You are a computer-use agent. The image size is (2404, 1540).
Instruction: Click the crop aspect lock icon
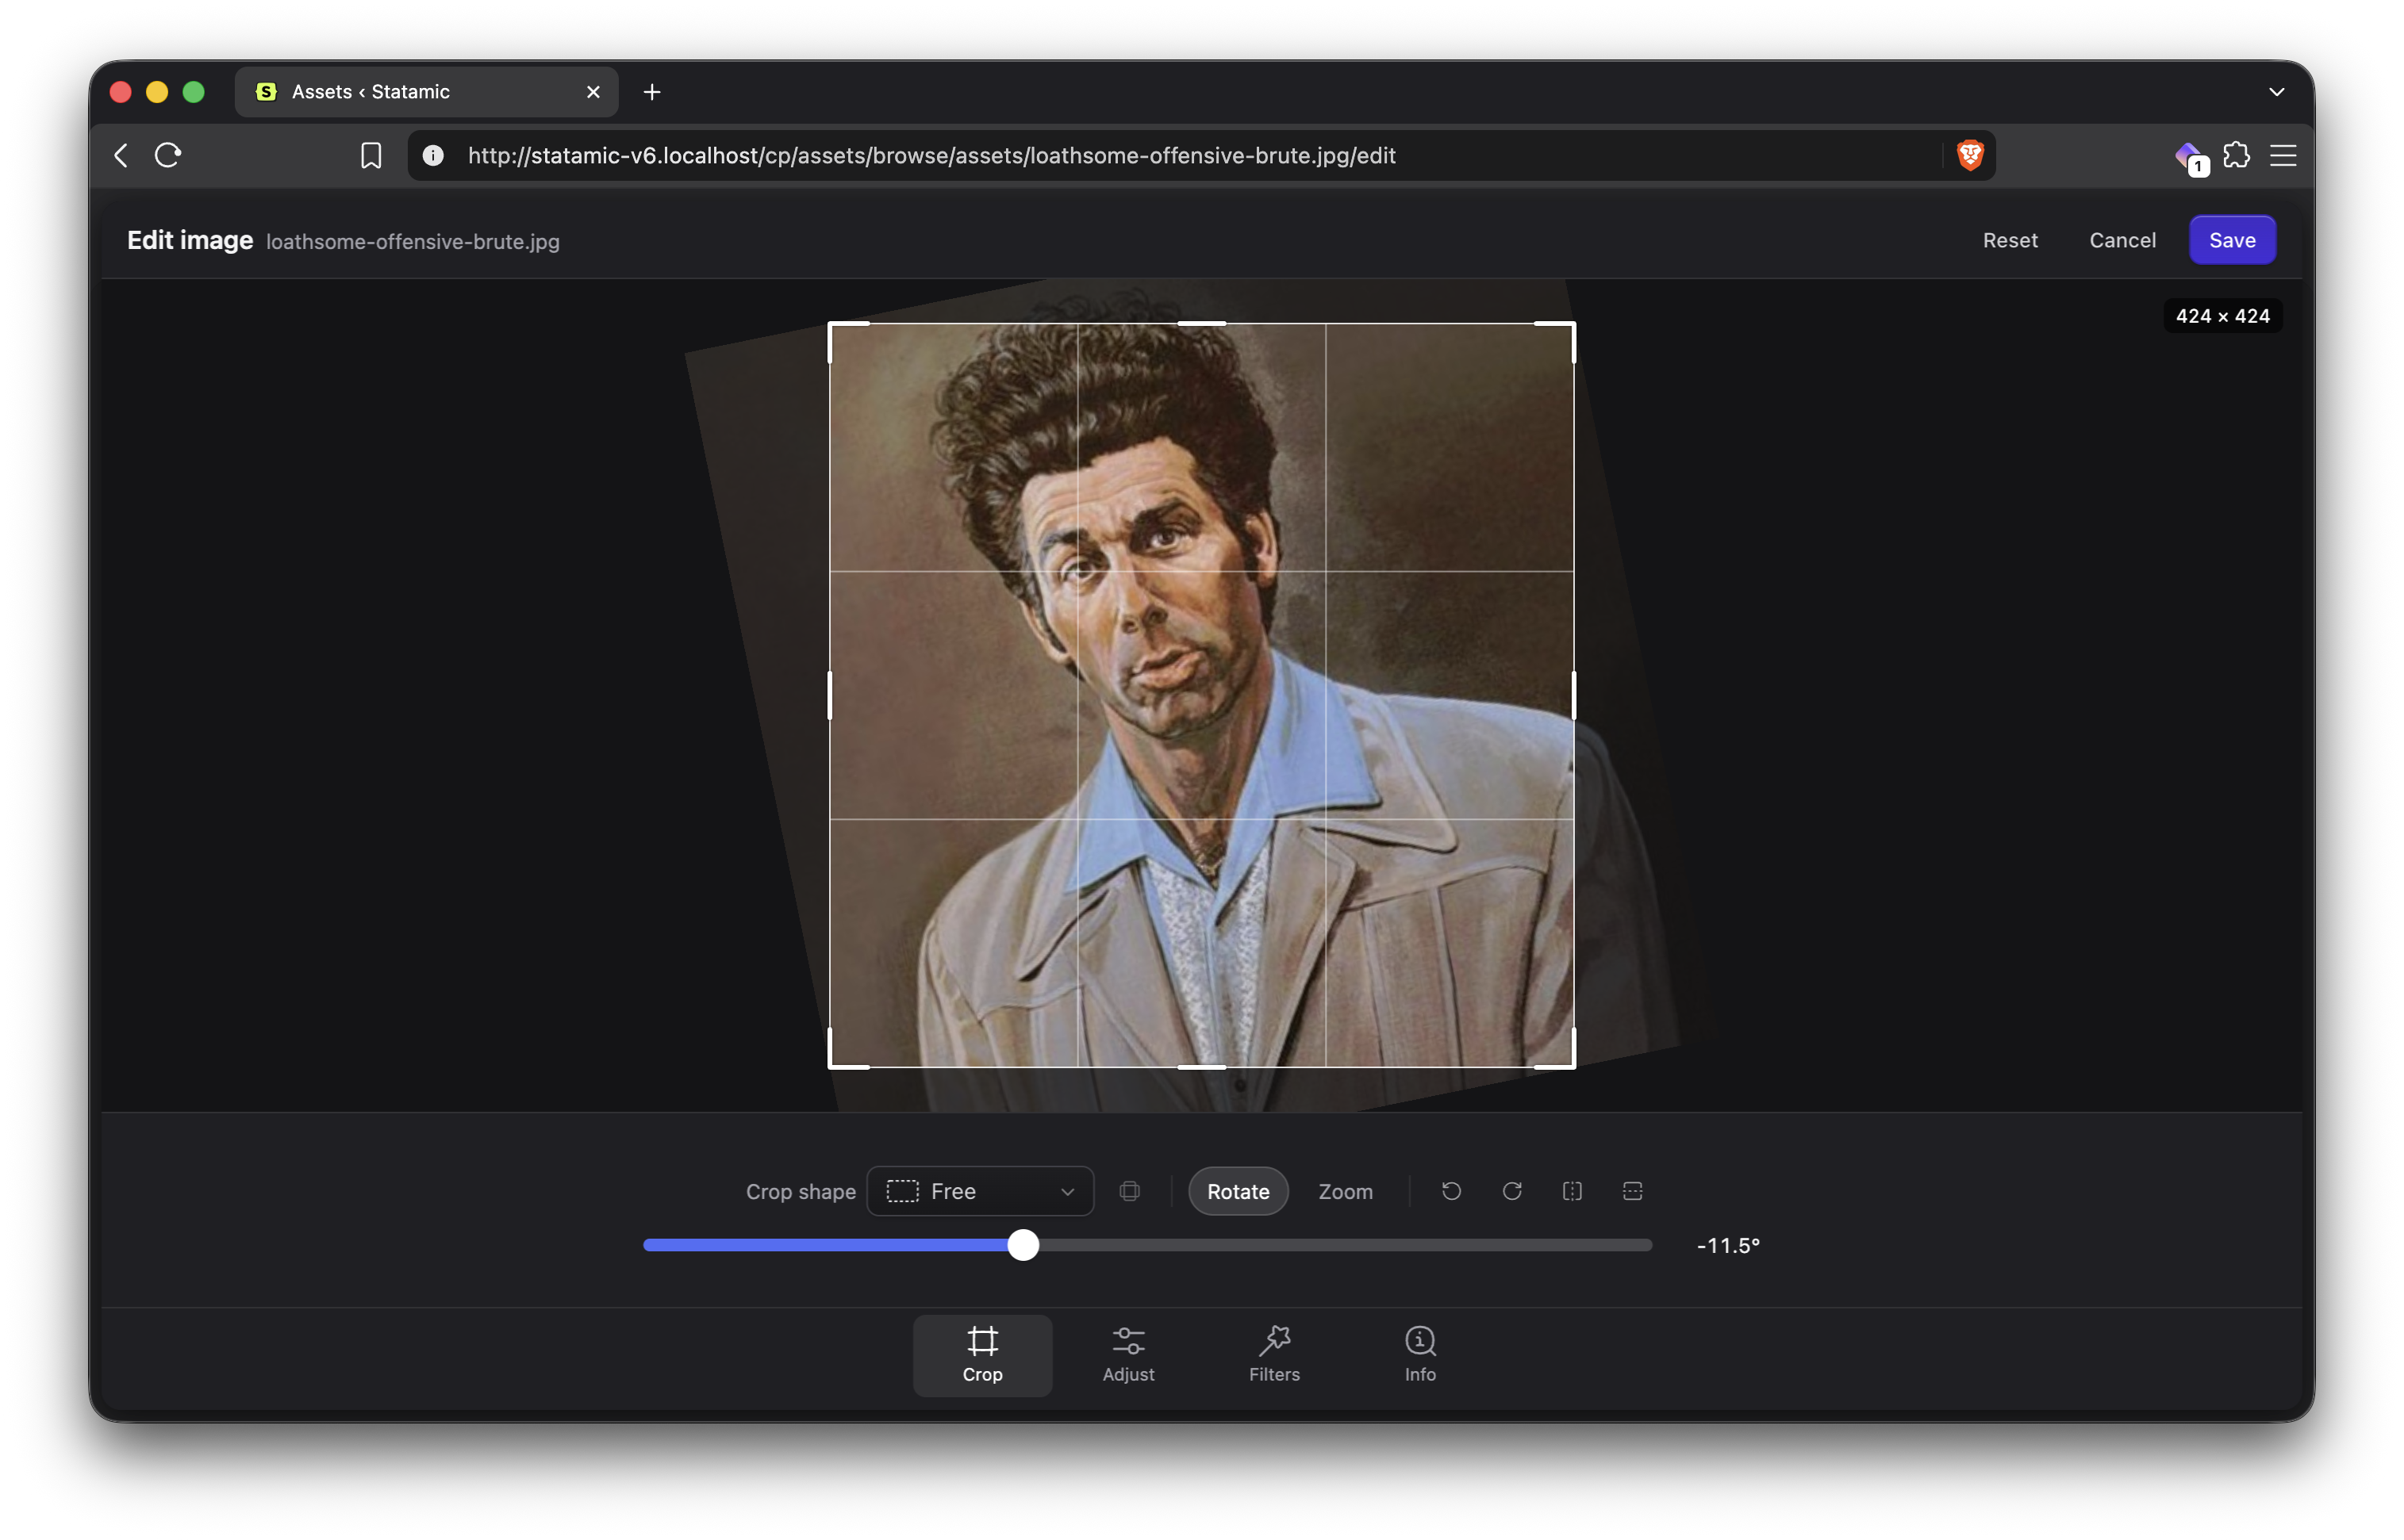[1130, 1191]
